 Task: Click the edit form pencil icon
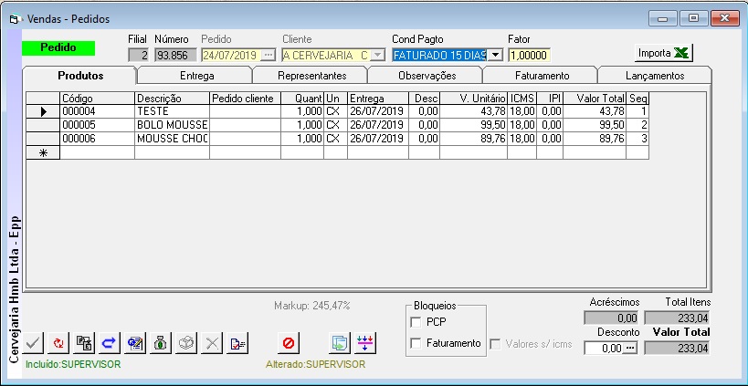pyautogui.click(x=135, y=343)
